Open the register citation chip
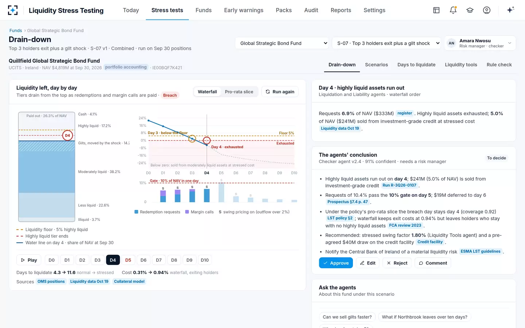 coord(405,113)
